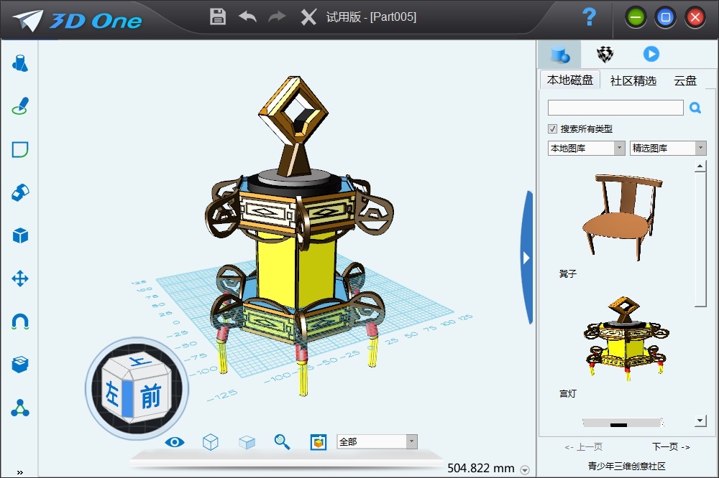Open the 本地图库 dropdown

point(587,148)
